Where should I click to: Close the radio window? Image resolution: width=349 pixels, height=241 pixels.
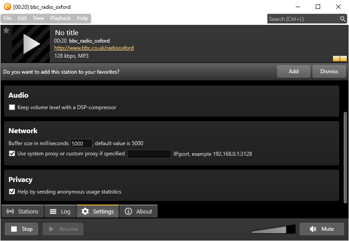(x=338, y=7)
